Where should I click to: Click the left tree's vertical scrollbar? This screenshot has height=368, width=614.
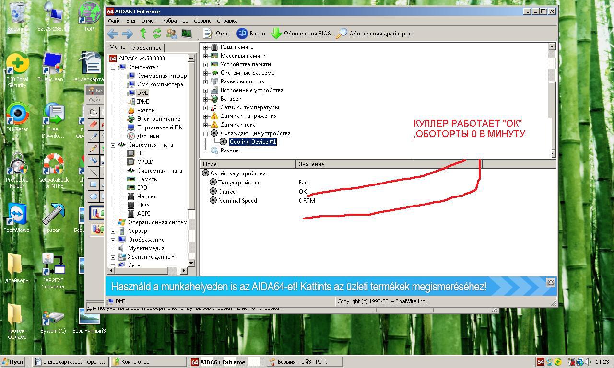click(191, 160)
